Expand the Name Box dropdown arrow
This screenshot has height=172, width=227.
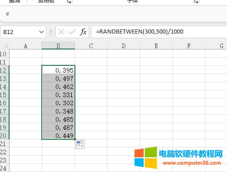41,32
